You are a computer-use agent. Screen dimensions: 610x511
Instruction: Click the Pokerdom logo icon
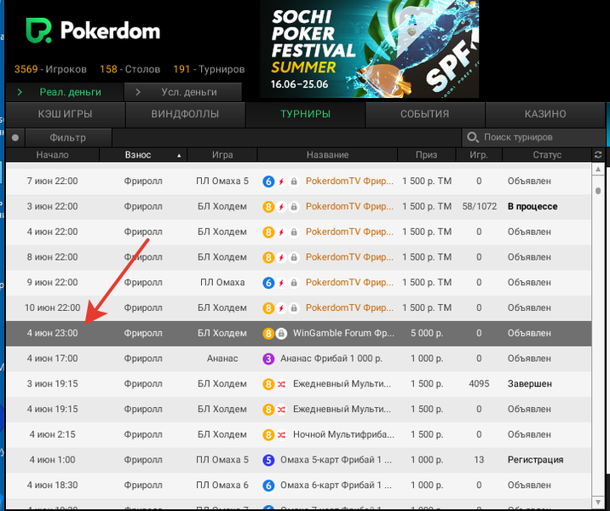(34, 32)
